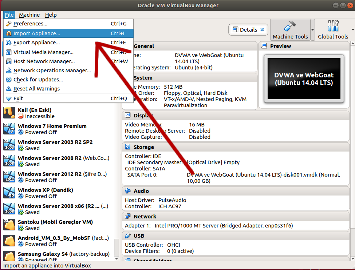Click the Display section header

236,116
